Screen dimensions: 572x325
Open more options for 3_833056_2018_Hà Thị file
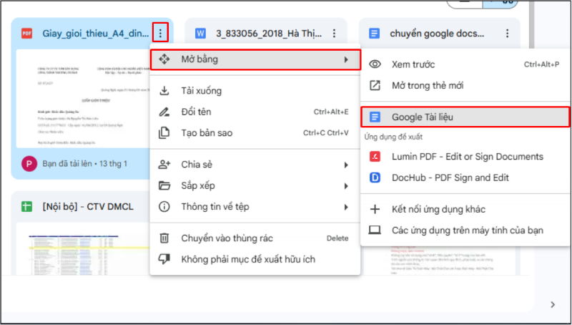pos(334,33)
